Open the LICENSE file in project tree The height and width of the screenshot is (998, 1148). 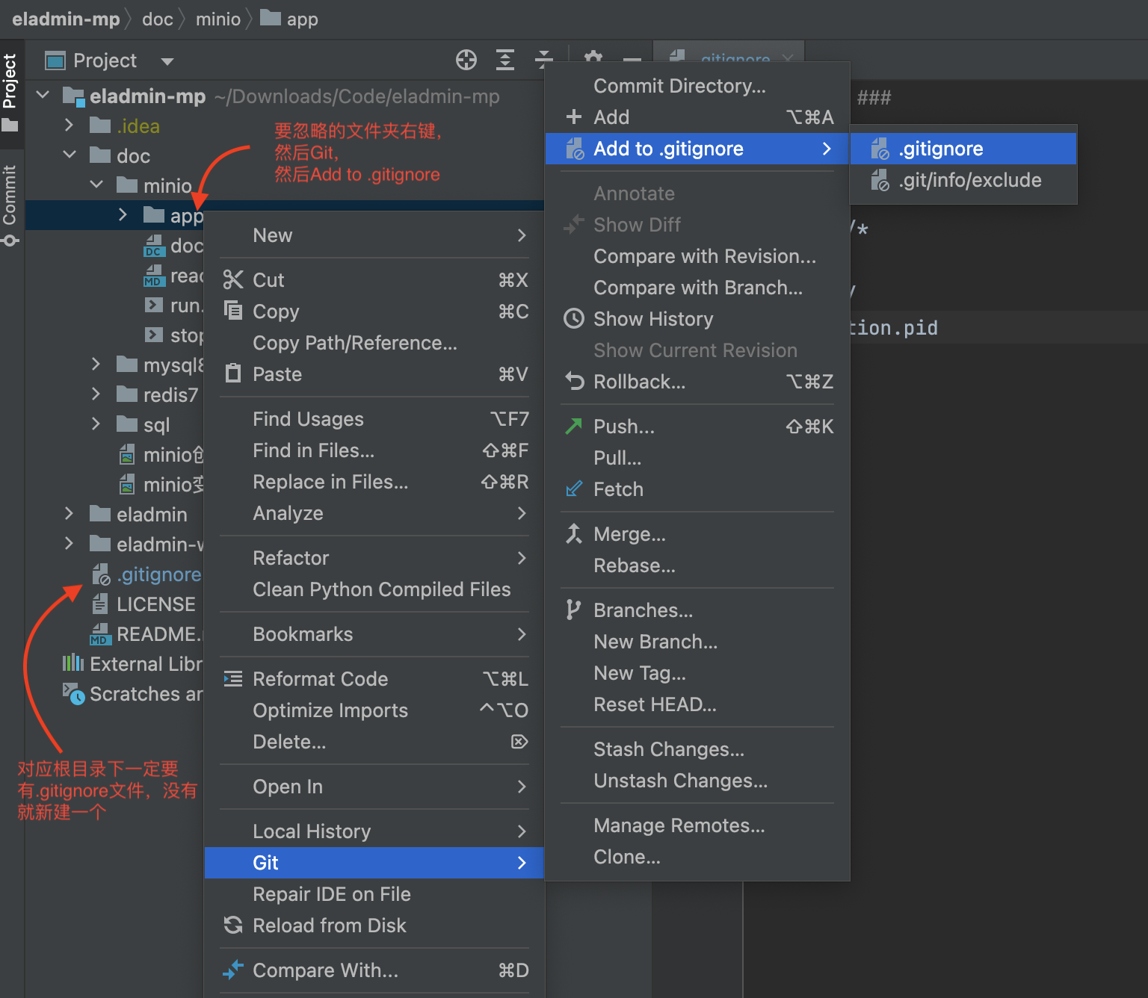pos(155,604)
